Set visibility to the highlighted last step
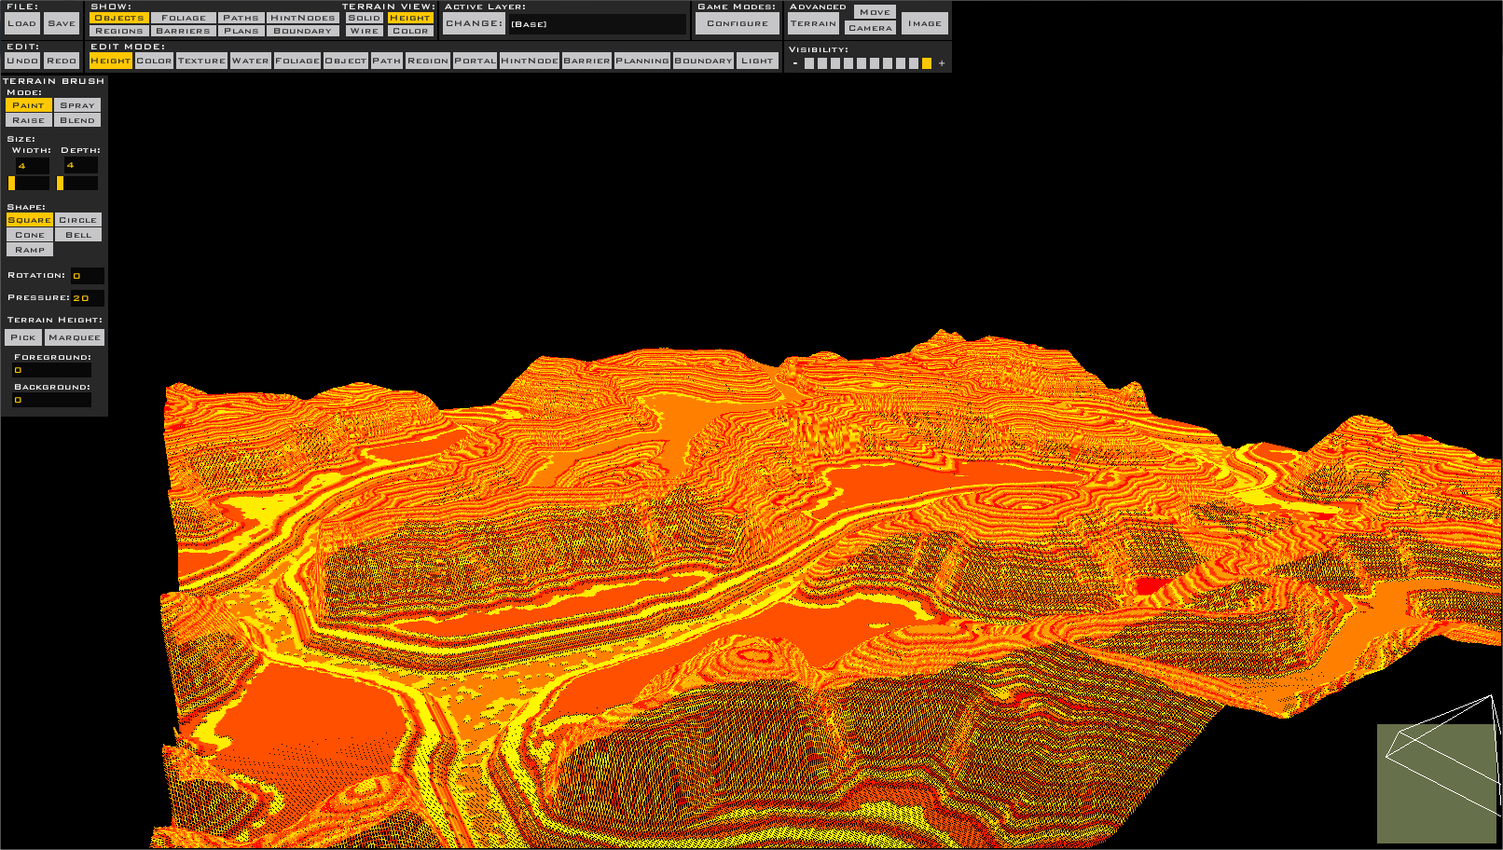1503x850 pixels. pos(927,63)
